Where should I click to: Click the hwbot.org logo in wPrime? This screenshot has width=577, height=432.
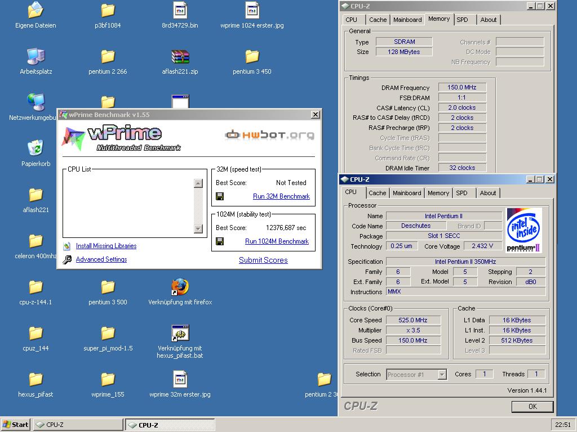[269, 135]
